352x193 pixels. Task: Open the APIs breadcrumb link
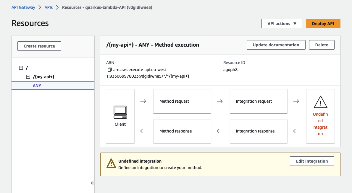(x=49, y=7)
